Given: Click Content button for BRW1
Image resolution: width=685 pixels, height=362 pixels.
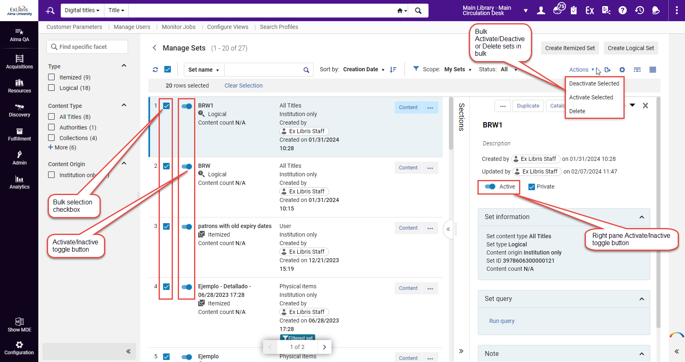Looking at the screenshot, I should (x=408, y=108).
